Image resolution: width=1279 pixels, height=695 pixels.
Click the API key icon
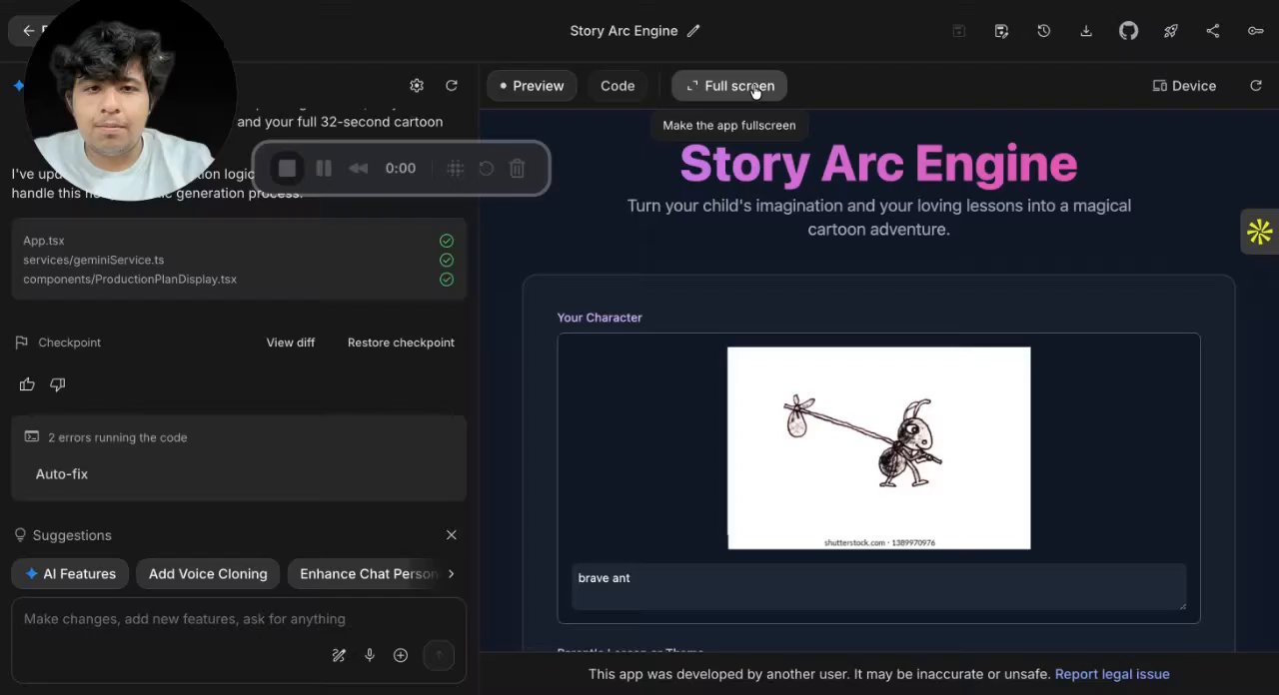(x=1255, y=31)
